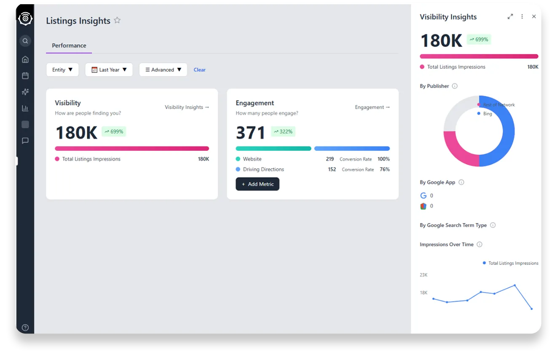
Task: Open the Entity filter dropdown
Action: coord(62,69)
